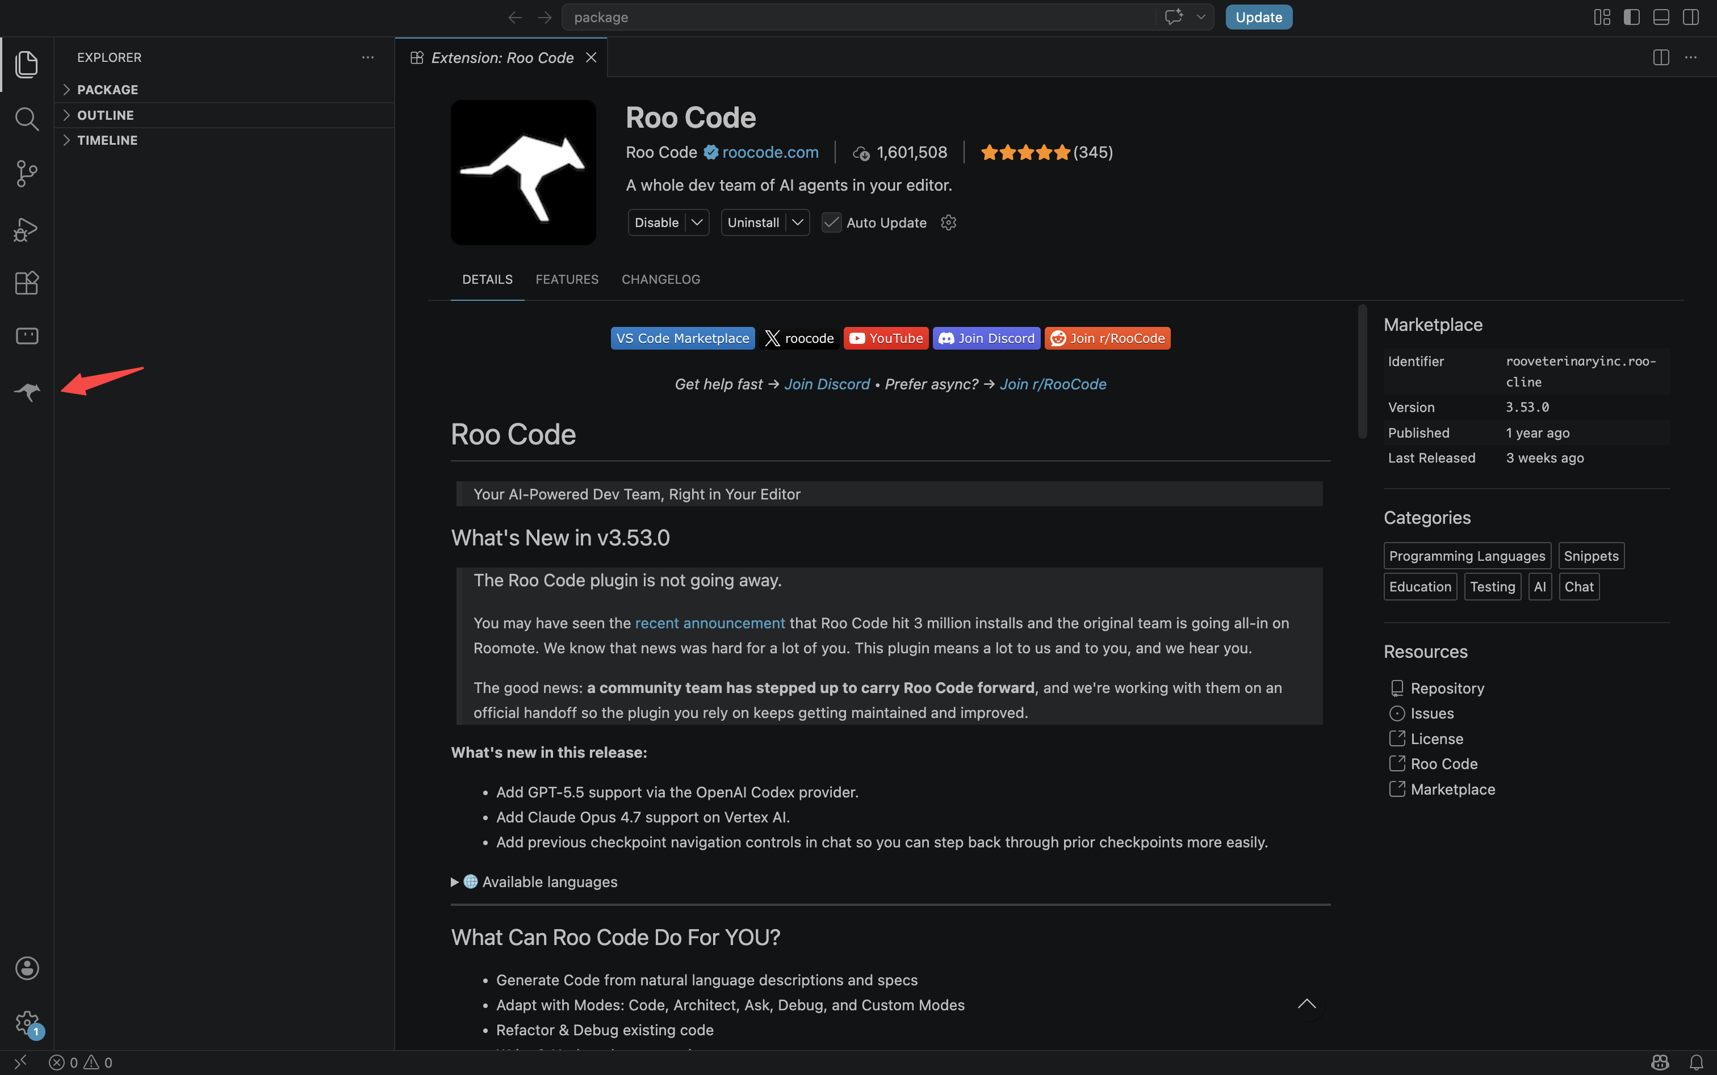Open notifications bell in status bar

1697,1062
